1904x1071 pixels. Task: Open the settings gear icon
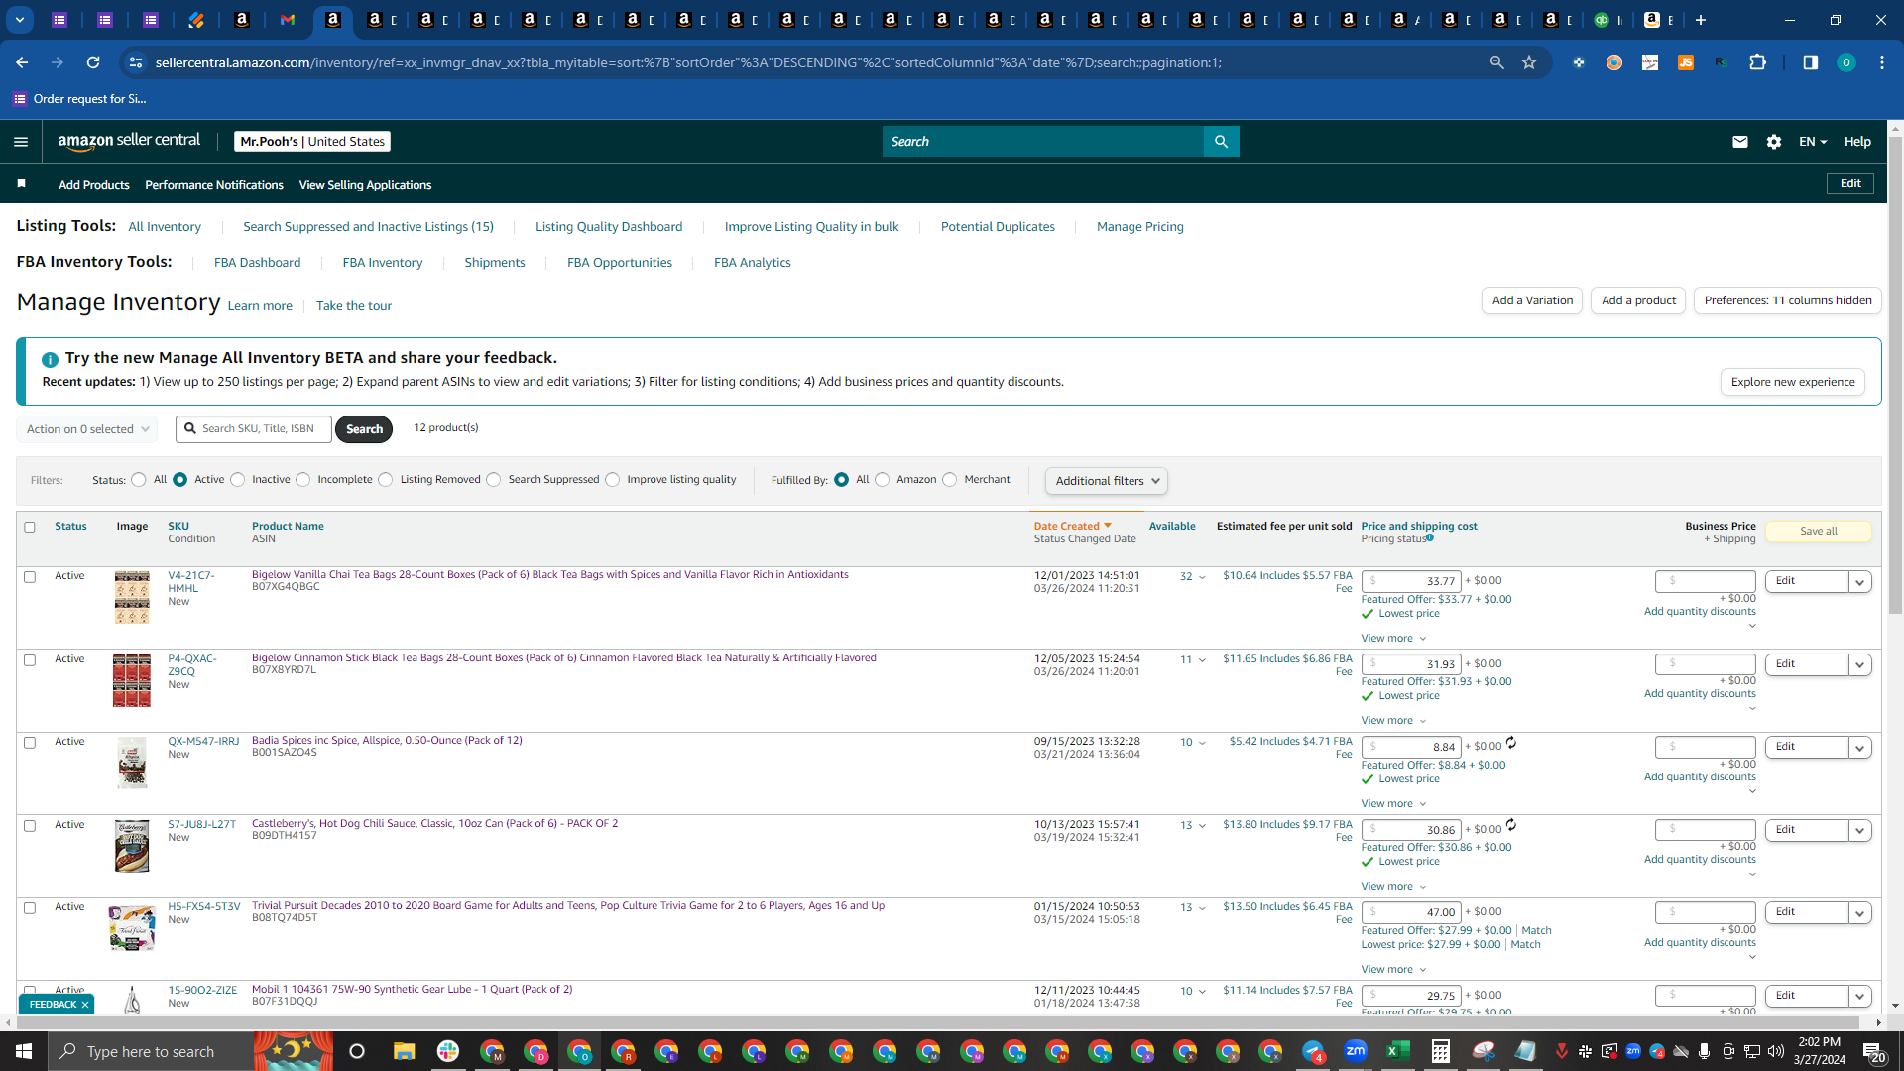click(1774, 142)
